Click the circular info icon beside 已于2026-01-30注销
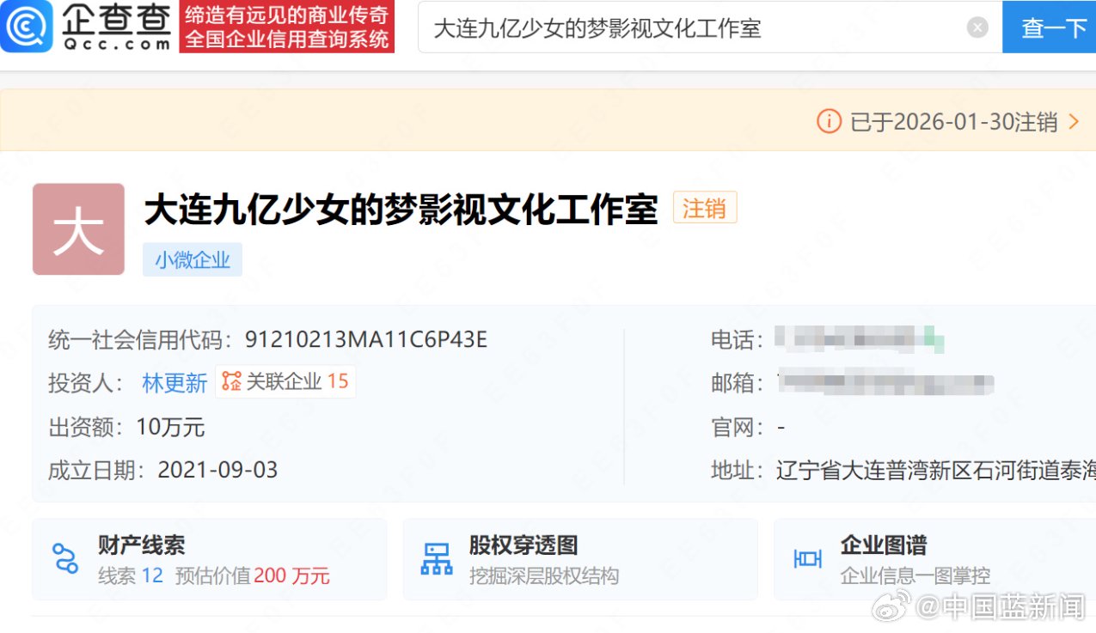The height and width of the screenshot is (633, 1096). tap(828, 121)
